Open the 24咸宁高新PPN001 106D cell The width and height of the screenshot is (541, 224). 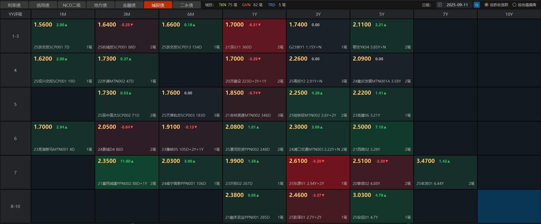[x=191, y=172]
